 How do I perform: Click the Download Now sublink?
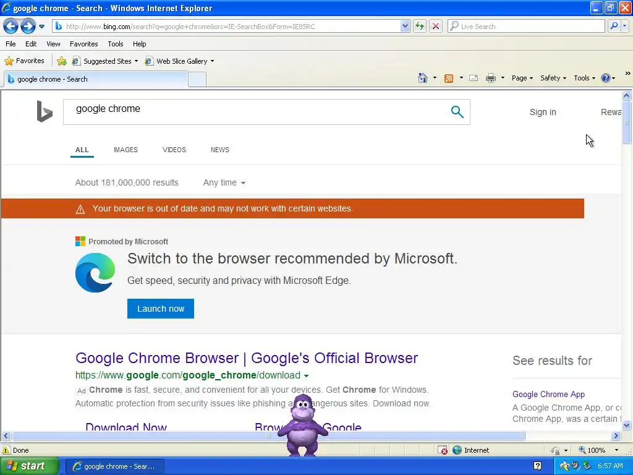[x=126, y=427]
